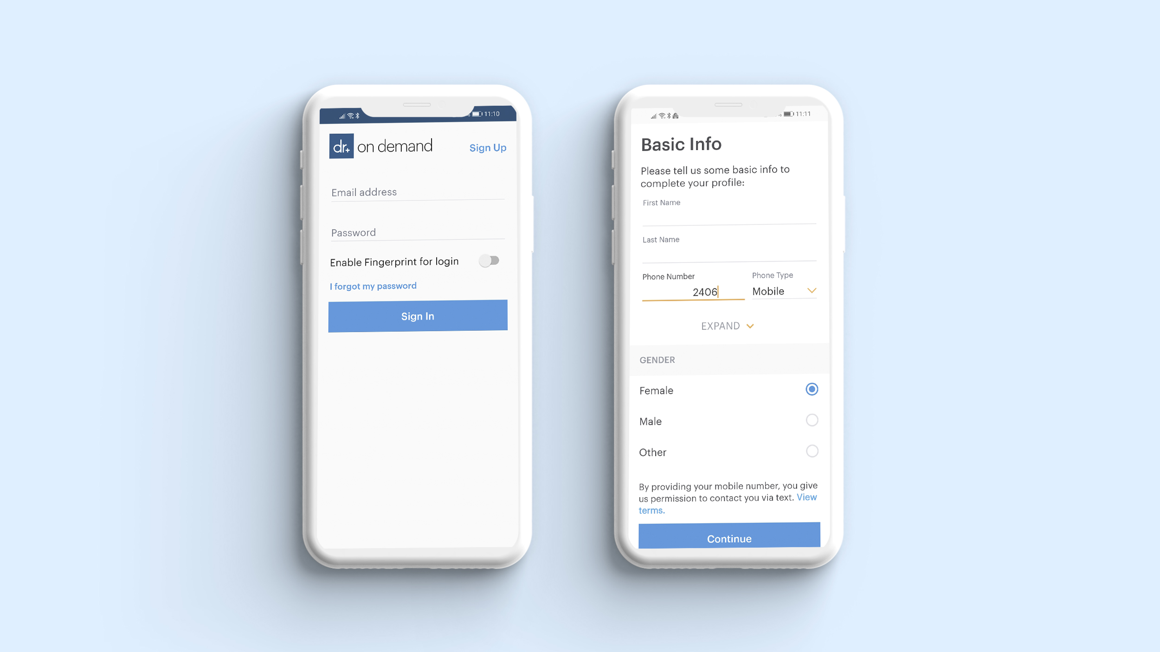Click the Female radio button circle icon
Viewport: 1160px width, 652px height.
[x=812, y=389]
